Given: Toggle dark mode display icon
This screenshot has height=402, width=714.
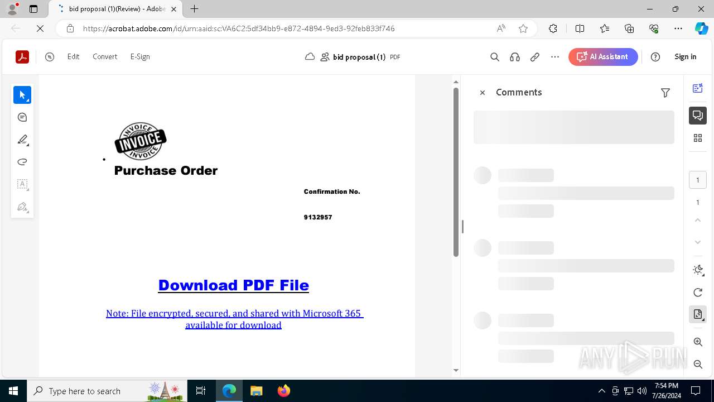Looking at the screenshot, I should (x=698, y=270).
